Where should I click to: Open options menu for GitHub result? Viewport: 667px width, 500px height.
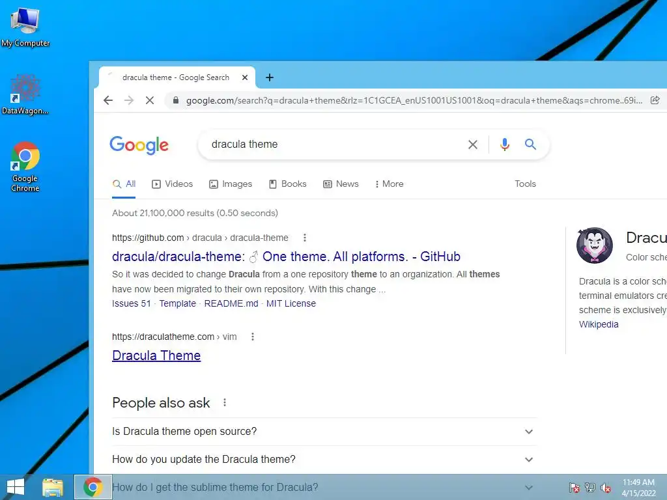pos(305,238)
